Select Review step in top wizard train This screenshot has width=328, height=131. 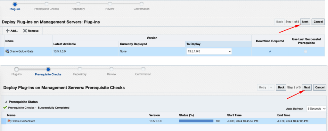pyautogui.click(x=110, y=4)
